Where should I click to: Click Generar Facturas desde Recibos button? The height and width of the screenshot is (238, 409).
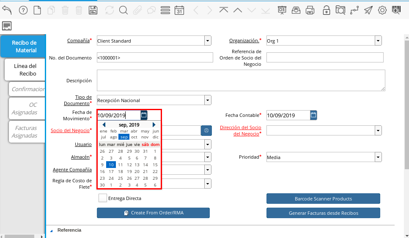[x=323, y=213]
